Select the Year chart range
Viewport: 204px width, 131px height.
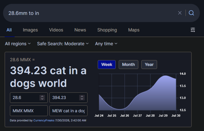(x=149, y=65)
